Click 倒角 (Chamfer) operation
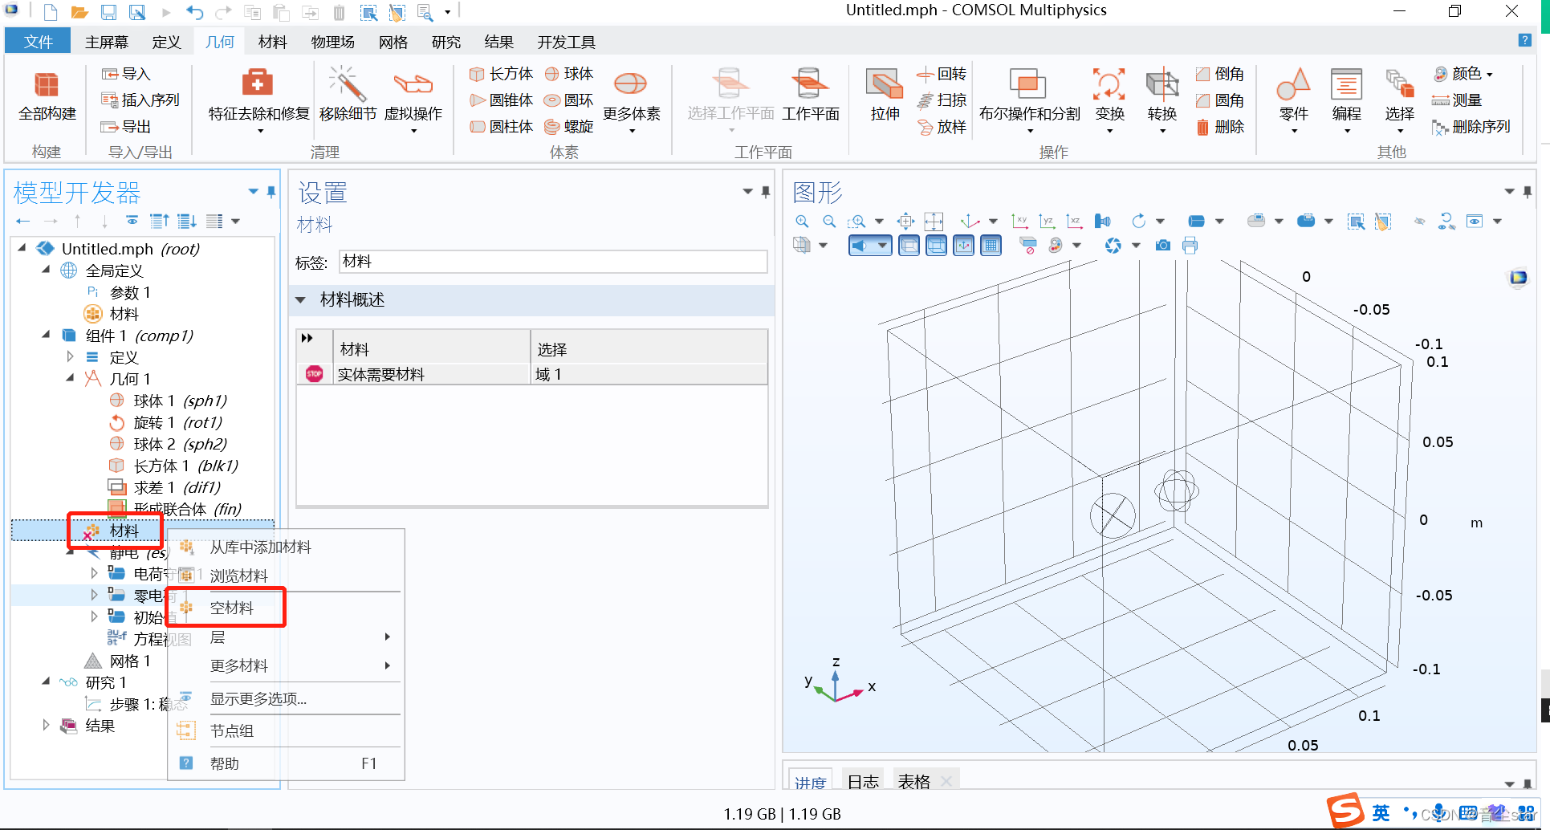This screenshot has height=830, width=1550. tap(1220, 74)
